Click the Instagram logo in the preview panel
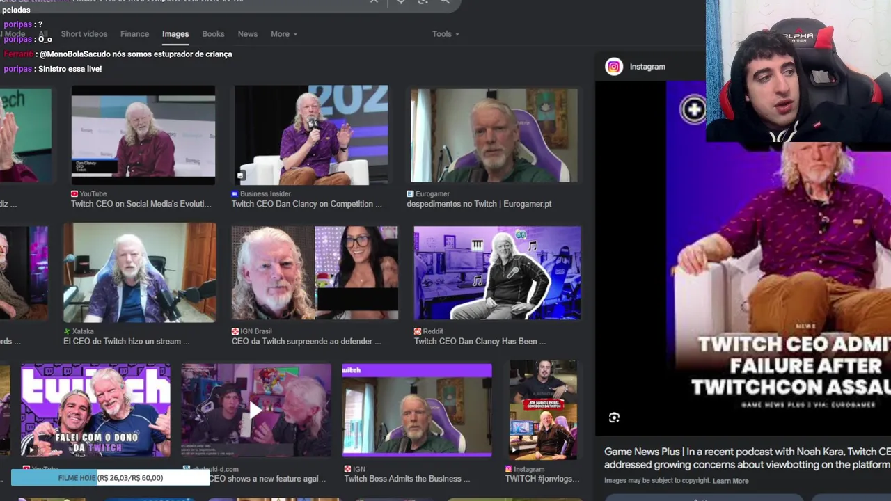The width and height of the screenshot is (891, 501). tap(614, 67)
